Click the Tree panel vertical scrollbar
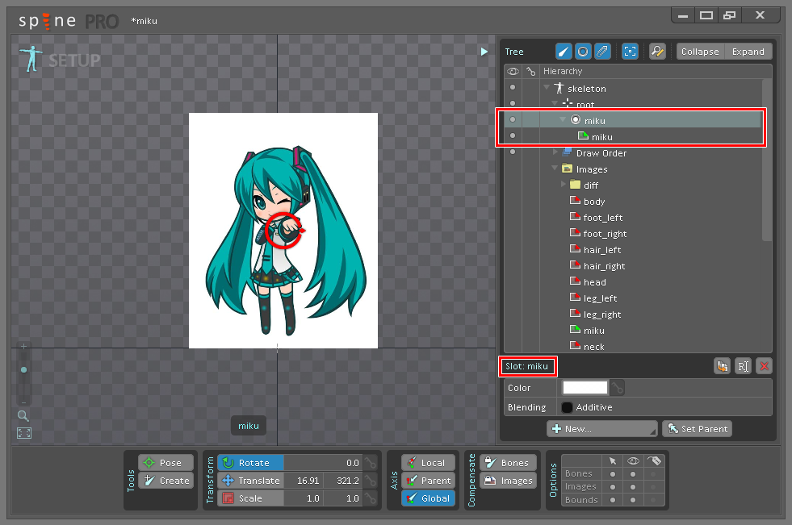Screen dimensions: 792x525 point(767,160)
